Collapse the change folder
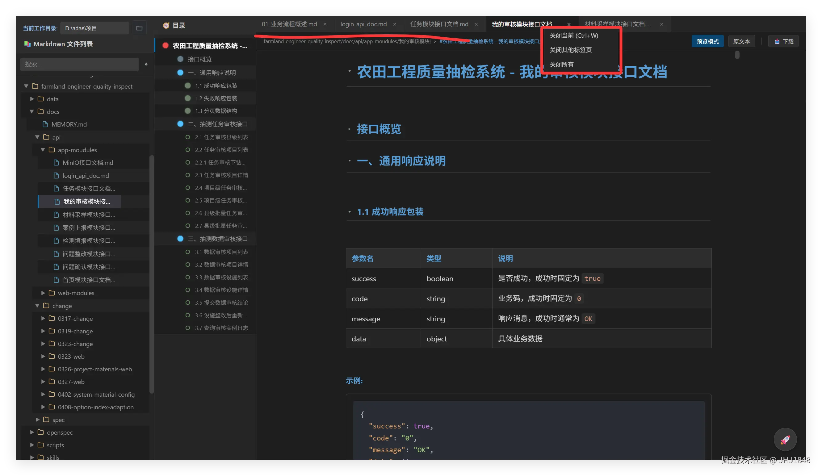The width and height of the screenshot is (822, 476). click(x=37, y=306)
